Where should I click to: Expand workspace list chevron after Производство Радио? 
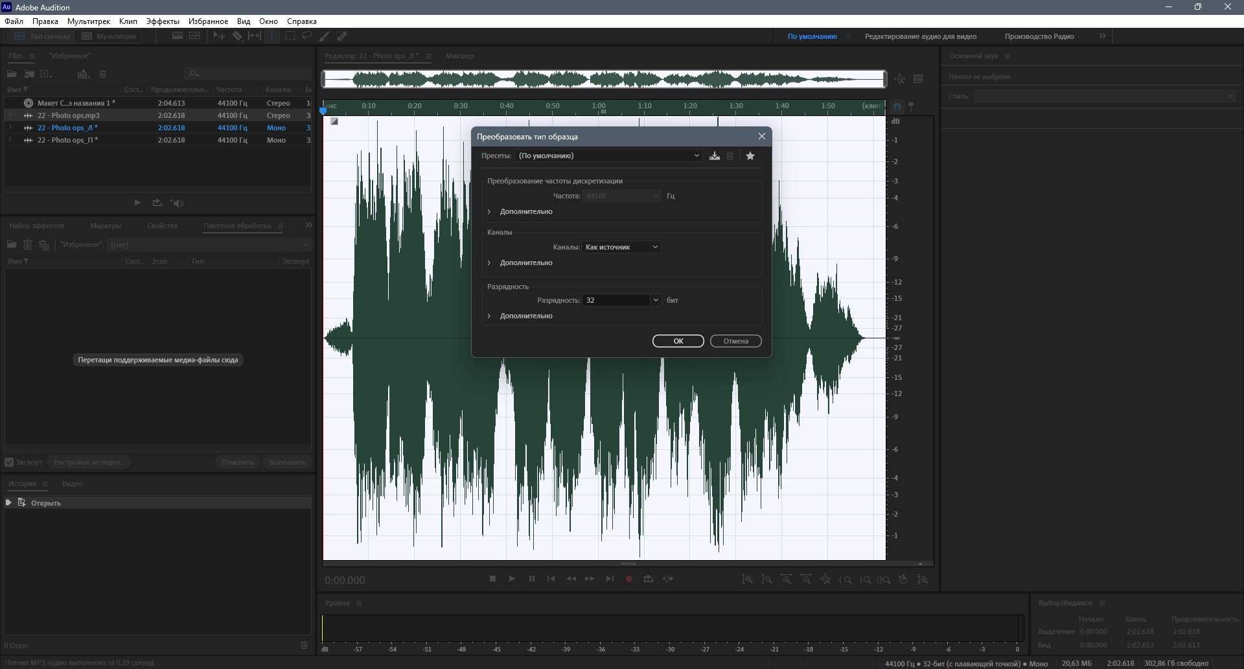[x=1103, y=36]
